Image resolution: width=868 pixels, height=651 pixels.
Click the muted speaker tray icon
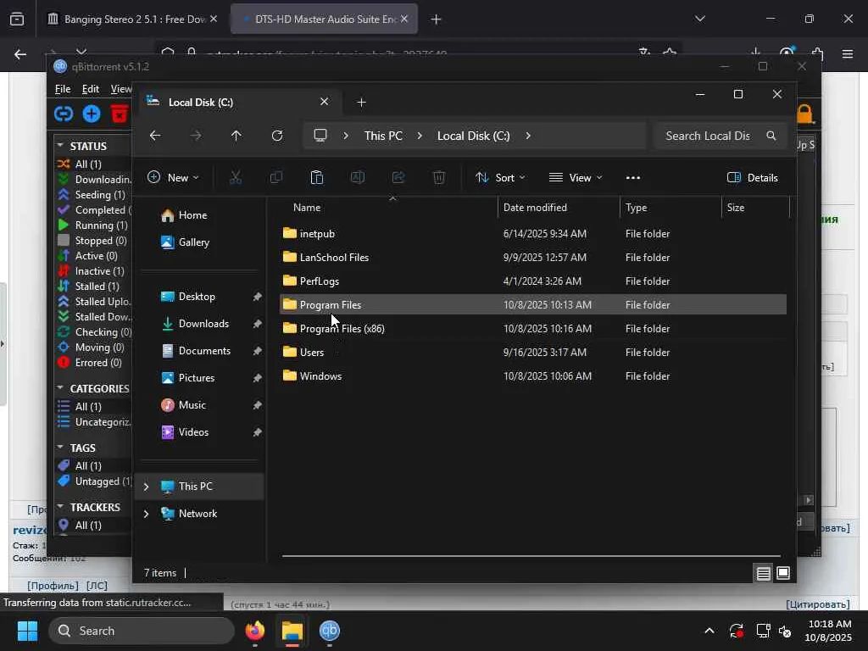(x=785, y=631)
